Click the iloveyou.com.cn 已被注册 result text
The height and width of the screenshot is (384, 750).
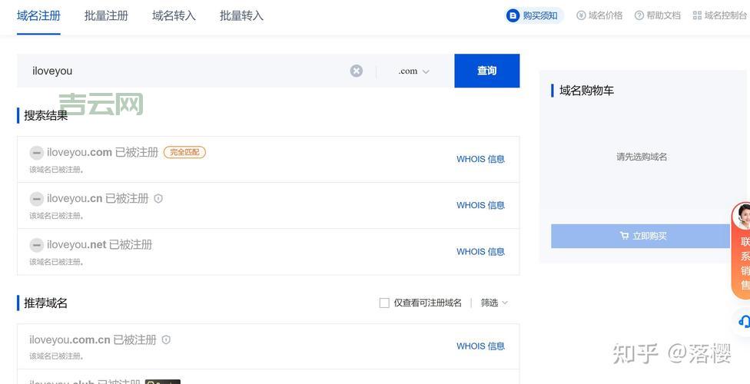93,340
